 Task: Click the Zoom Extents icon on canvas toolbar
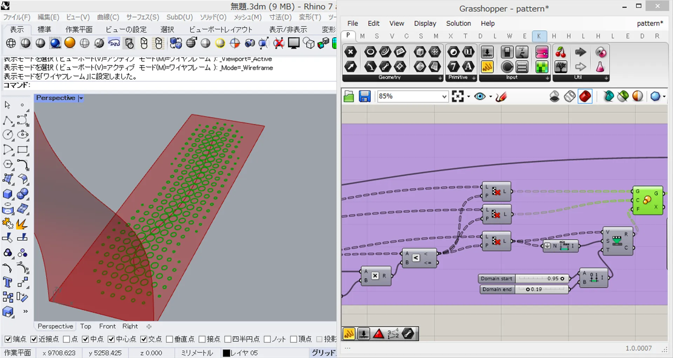pyautogui.click(x=458, y=96)
